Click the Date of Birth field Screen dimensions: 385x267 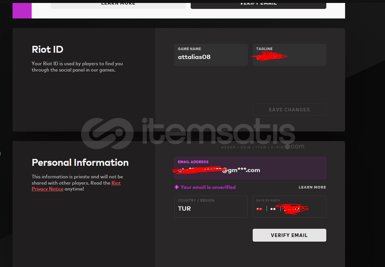pyautogui.click(x=289, y=207)
